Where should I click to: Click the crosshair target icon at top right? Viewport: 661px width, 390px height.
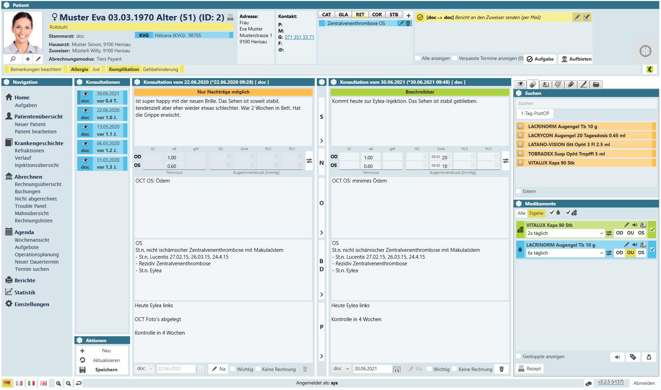click(645, 51)
